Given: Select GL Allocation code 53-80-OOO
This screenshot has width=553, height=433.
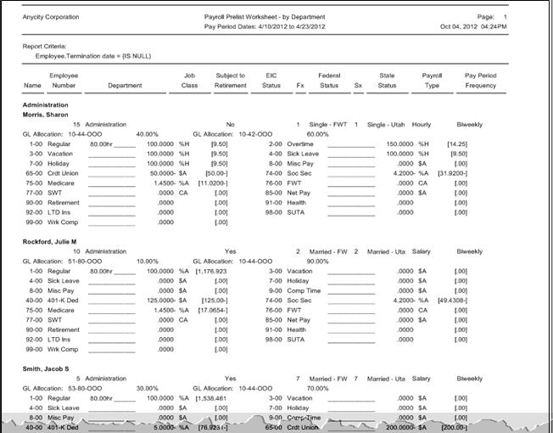Looking at the screenshot, I should (85, 389).
